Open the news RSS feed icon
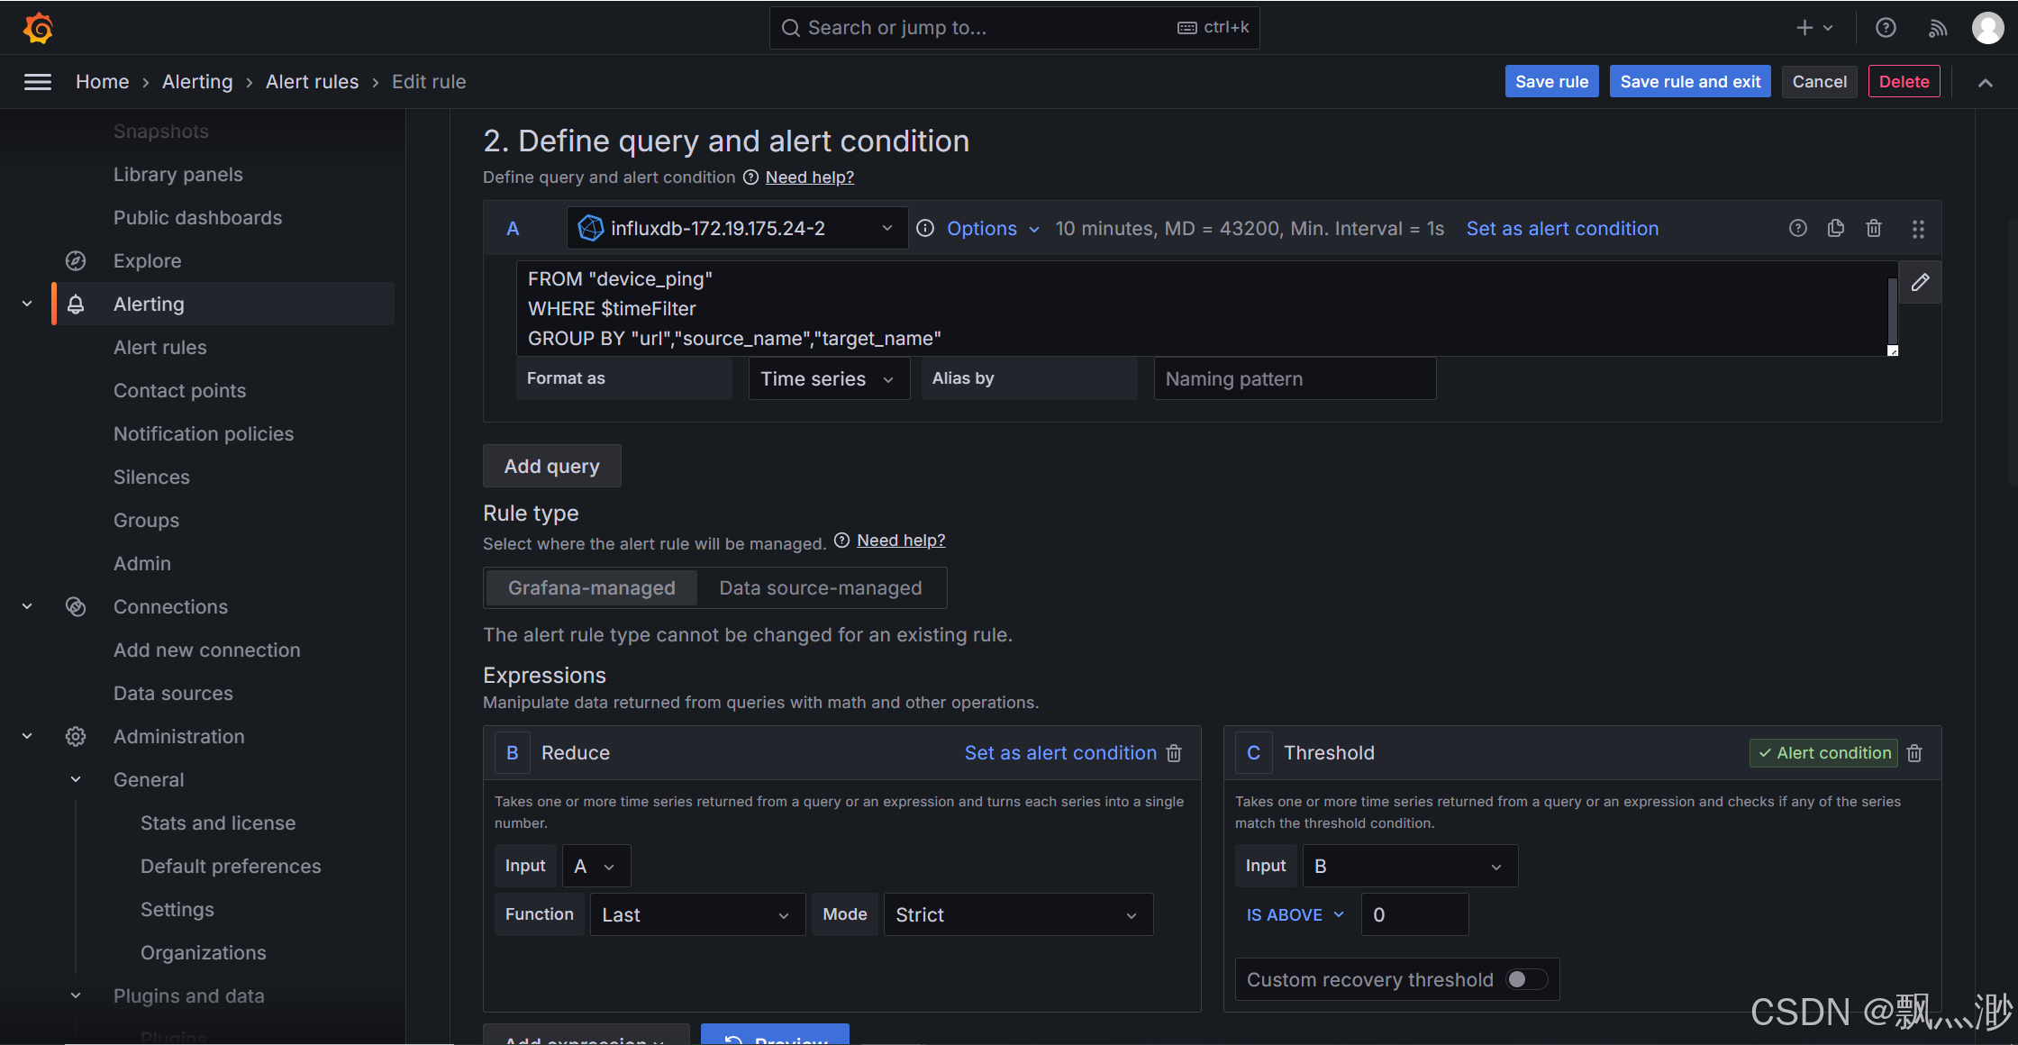This screenshot has height=1045, width=2018. point(1937,28)
